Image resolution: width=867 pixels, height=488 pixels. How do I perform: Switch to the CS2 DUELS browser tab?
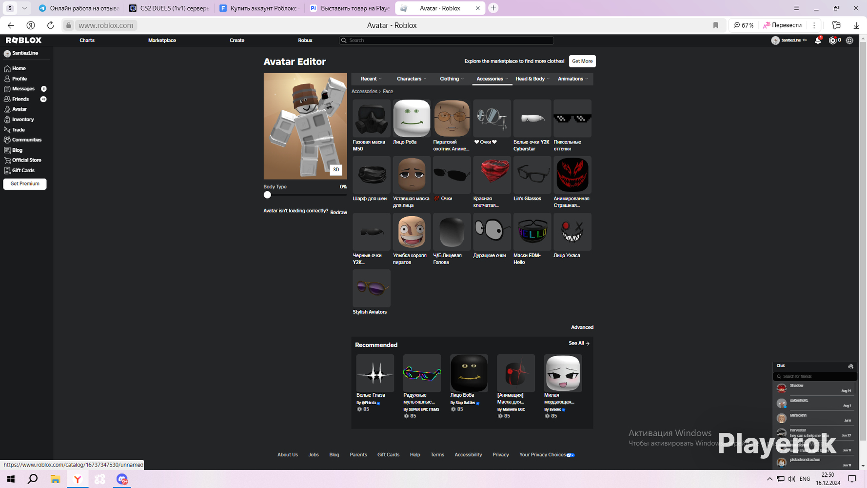169,8
